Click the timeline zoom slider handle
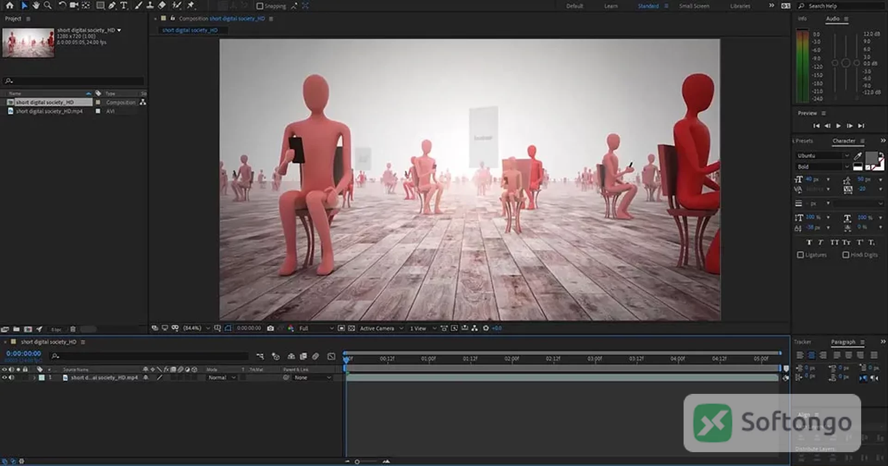Viewport: 888px width, 466px height. click(357, 461)
